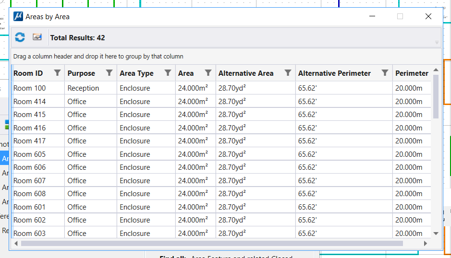This screenshot has width=451, height=258.
Task: Select the Room 416 row
Action: tap(221, 128)
